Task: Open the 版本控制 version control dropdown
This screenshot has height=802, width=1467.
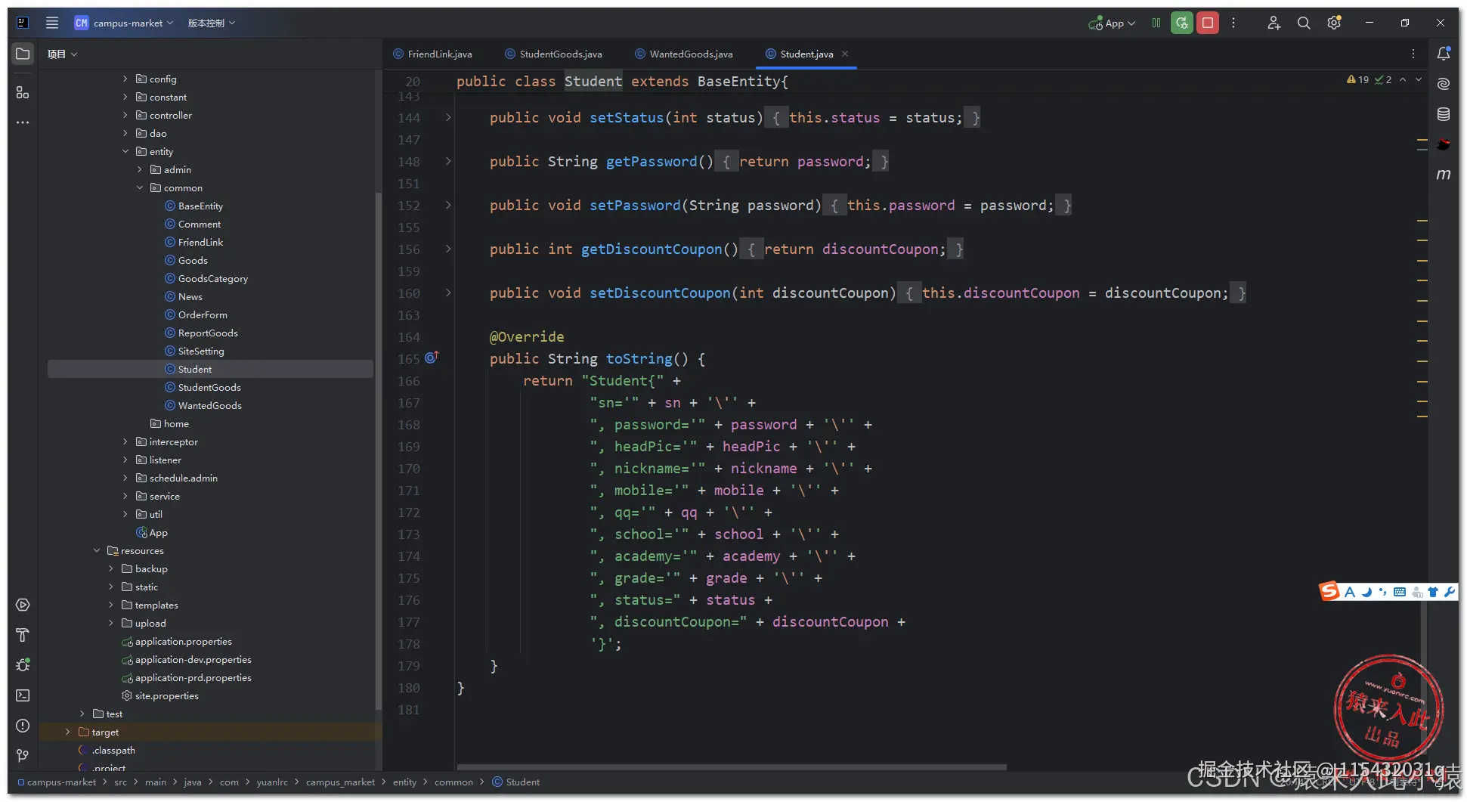Action: [x=212, y=23]
